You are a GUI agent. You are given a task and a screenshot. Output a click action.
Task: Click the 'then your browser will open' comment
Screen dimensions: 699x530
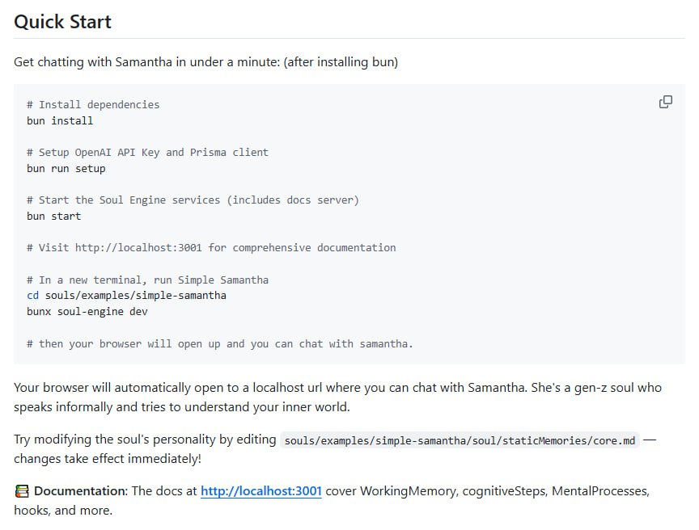click(x=219, y=343)
